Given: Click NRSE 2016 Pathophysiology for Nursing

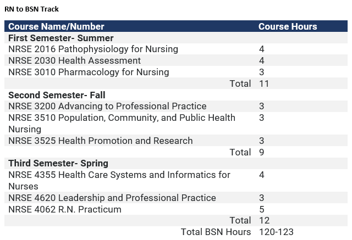Looking at the screenshot, I should (94, 49).
